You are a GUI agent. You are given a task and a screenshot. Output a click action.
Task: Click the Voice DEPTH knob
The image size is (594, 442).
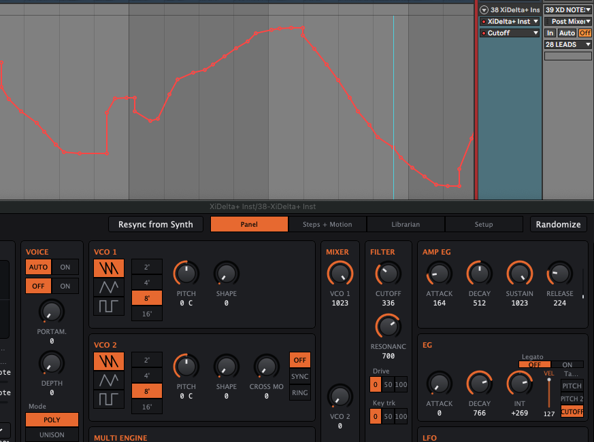pos(52,363)
